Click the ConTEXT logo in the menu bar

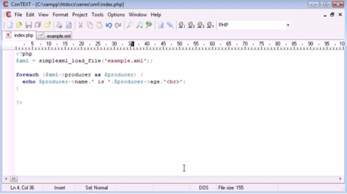pyautogui.click(x=8, y=14)
